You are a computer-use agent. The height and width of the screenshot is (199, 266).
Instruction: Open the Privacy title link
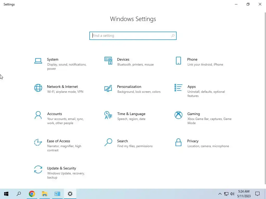(x=193, y=141)
